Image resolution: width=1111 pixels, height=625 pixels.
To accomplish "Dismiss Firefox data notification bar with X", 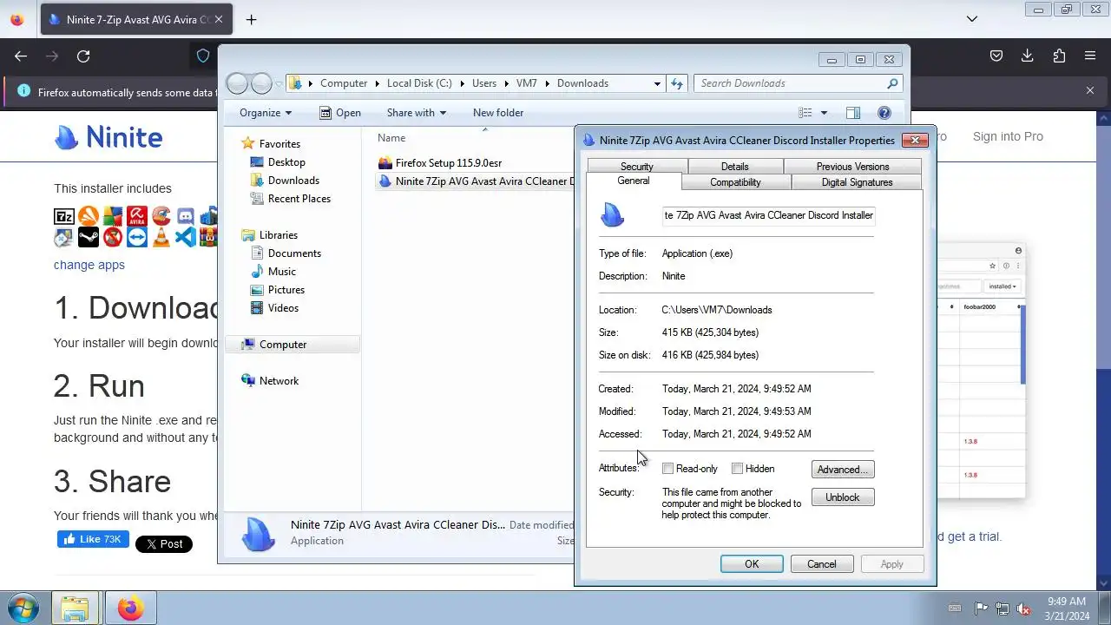I will [1090, 90].
